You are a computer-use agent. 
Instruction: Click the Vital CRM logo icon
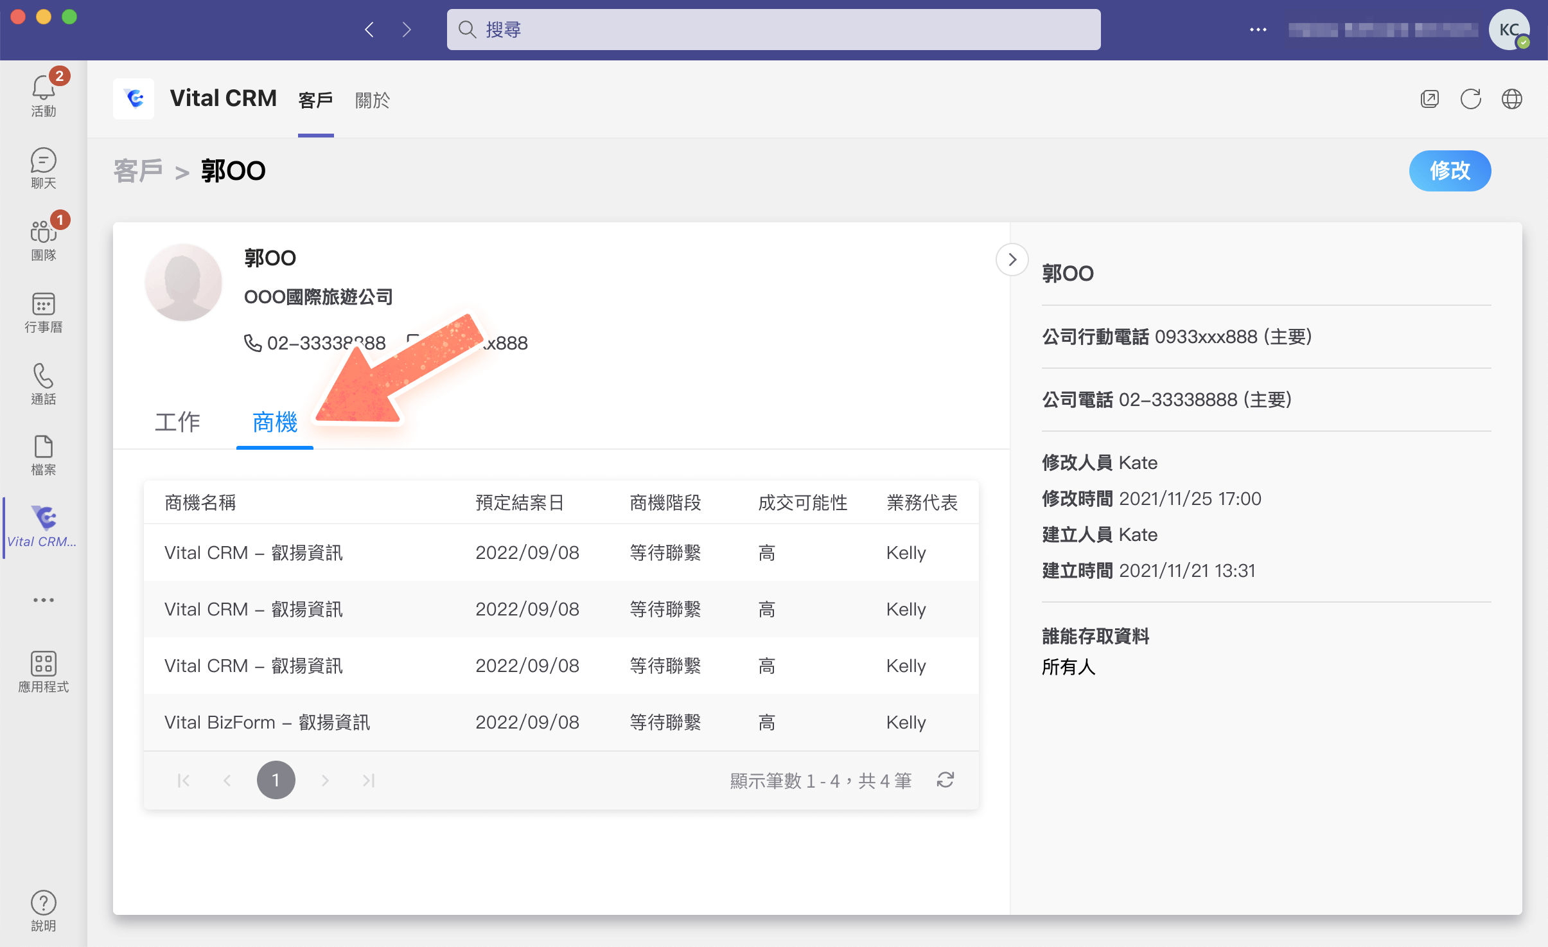[x=134, y=99]
